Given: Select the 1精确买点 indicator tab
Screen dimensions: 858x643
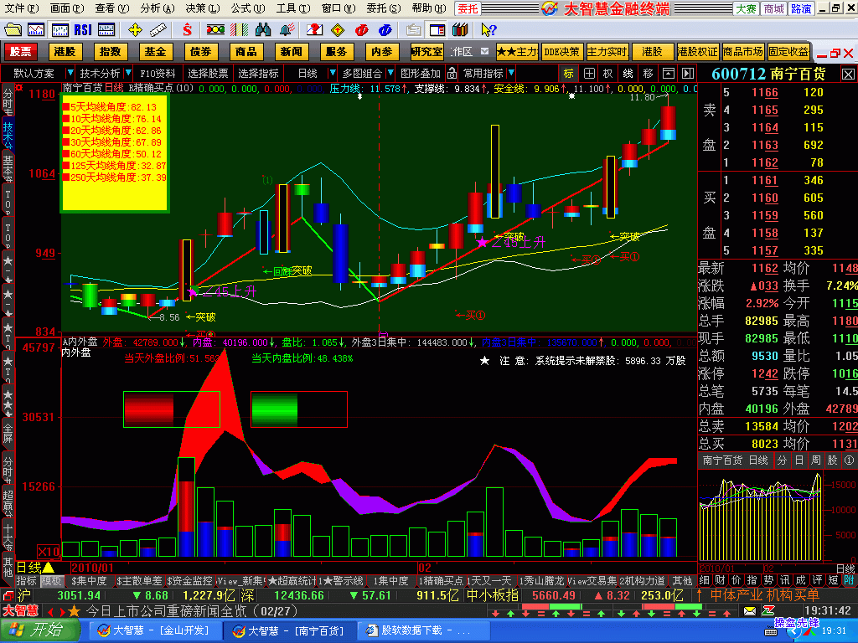Looking at the screenshot, I should (440, 581).
